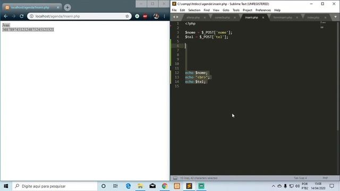This screenshot has height=191, width=340.
Task: Click the echo $nome; line
Action: point(196,73)
